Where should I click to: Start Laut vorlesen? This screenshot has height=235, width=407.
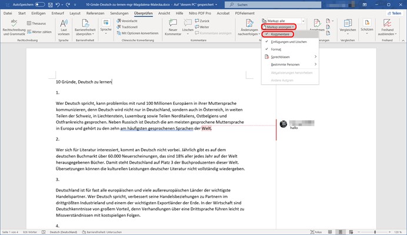64,27
